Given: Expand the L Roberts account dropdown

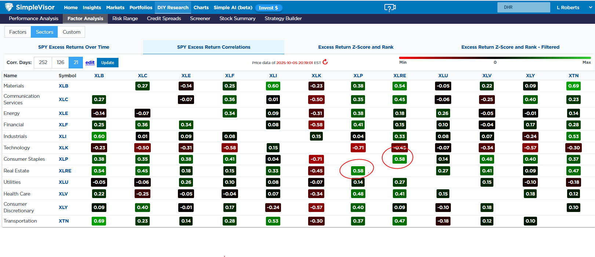Looking at the screenshot, I should click(x=590, y=7).
